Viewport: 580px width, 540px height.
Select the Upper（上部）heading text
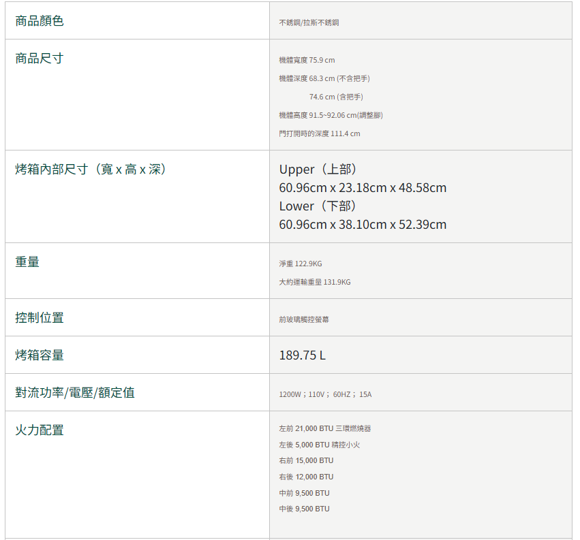[x=318, y=170]
